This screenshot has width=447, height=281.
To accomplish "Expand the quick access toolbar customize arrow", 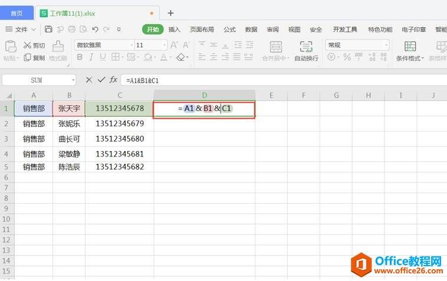I will (119, 29).
